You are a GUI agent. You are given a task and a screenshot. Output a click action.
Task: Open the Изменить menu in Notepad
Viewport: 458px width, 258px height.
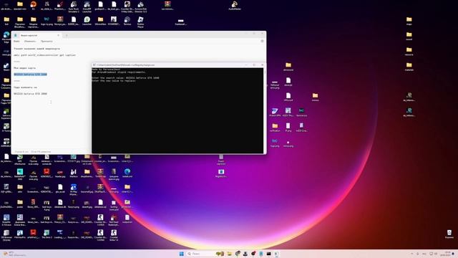[x=30, y=42]
